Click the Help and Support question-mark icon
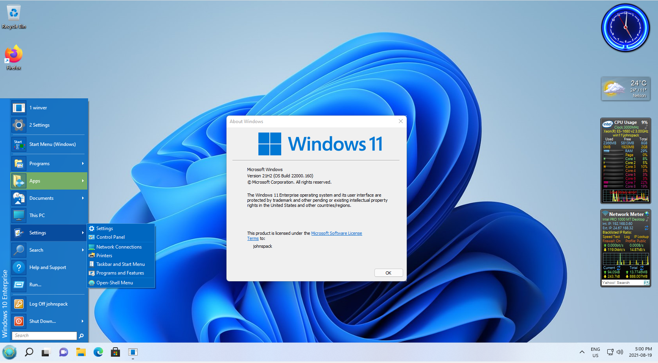This screenshot has width=658, height=363. 19,267
